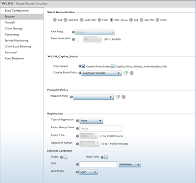Click info icon beside External Controller Enable
The image size is (196, 183).
pos(61,157)
